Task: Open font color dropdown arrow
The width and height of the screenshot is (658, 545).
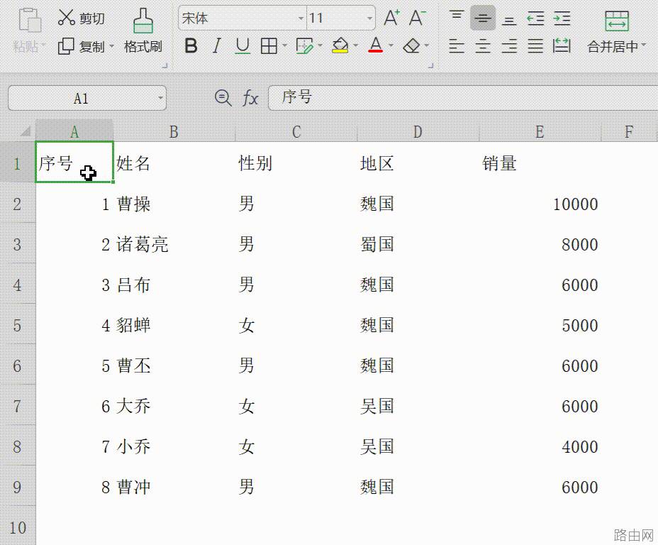Action: pyautogui.click(x=391, y=45)
